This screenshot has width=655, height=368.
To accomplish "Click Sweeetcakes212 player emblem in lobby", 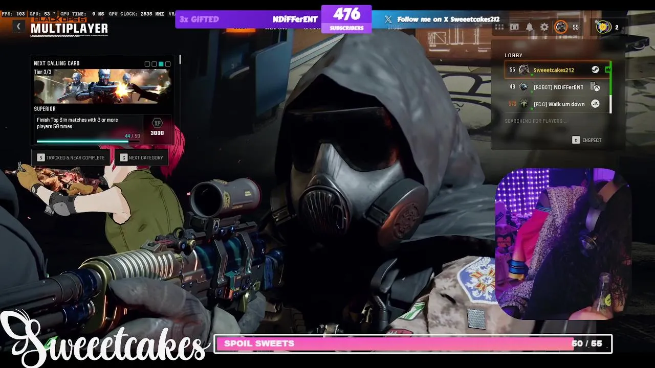I will 524,70.
